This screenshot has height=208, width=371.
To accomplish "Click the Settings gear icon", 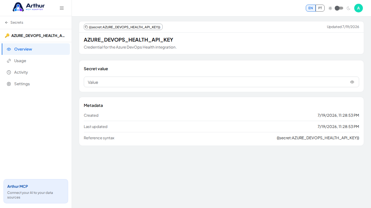I will [9, 84].
